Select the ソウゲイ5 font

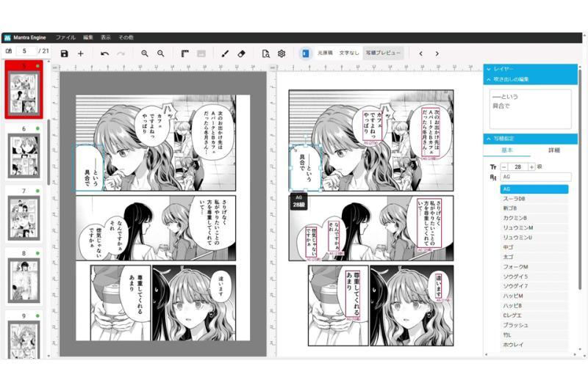coord(534,277)
